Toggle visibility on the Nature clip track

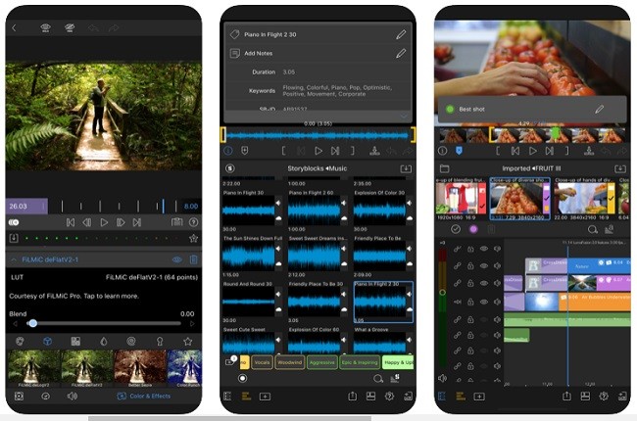(x=484, y=266)
